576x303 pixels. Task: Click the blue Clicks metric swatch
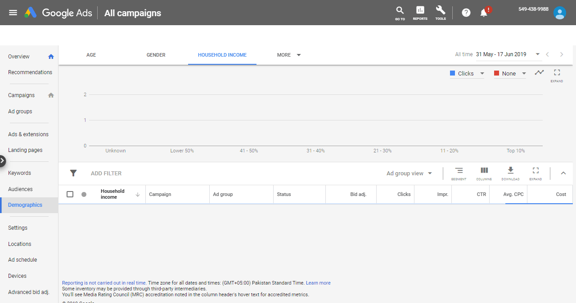point(453,73)
